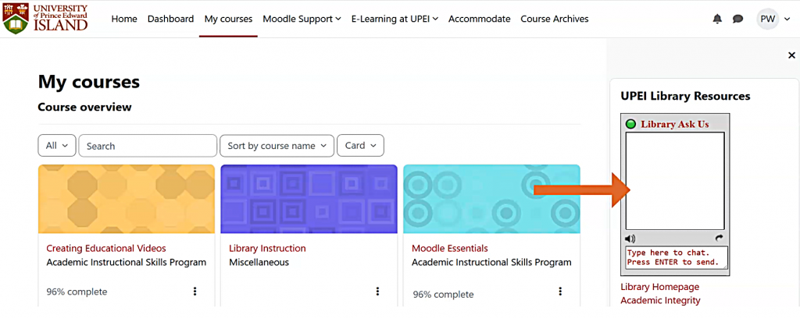Open the Sort by course name dropdown

(277, 146)
